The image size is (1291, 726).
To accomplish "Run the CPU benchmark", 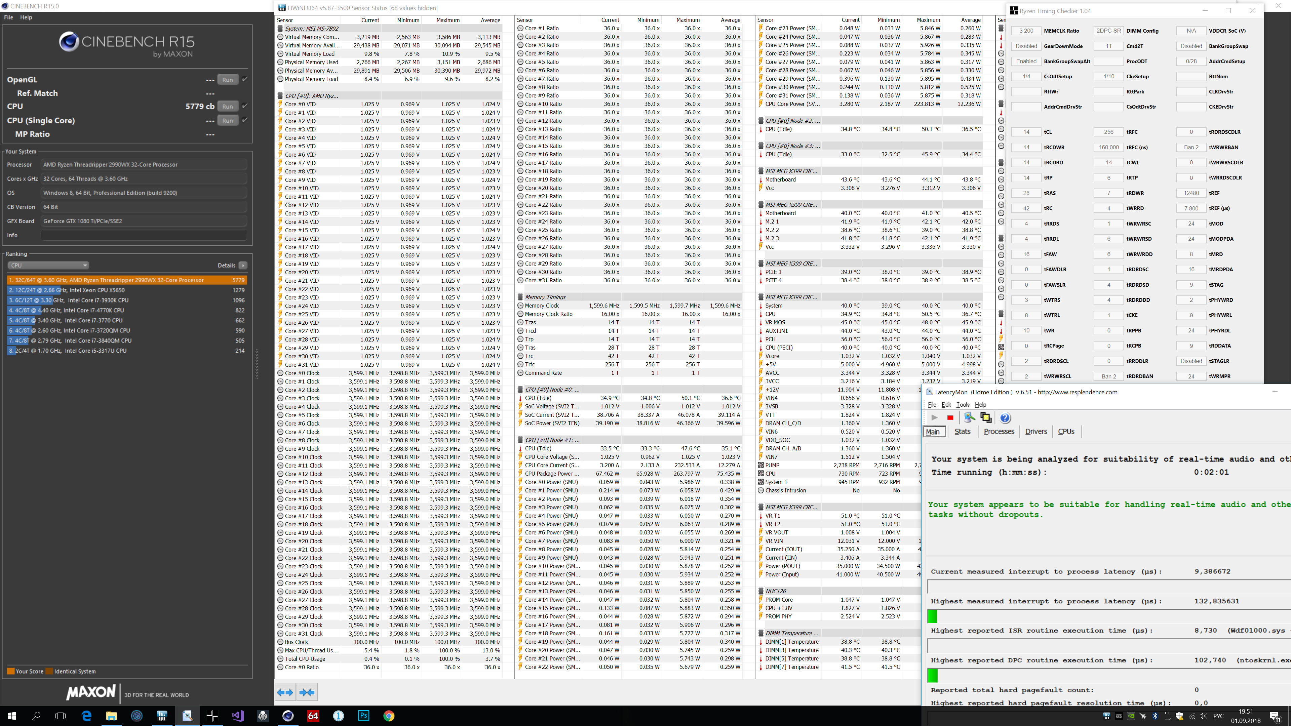I will pos(228,106).
